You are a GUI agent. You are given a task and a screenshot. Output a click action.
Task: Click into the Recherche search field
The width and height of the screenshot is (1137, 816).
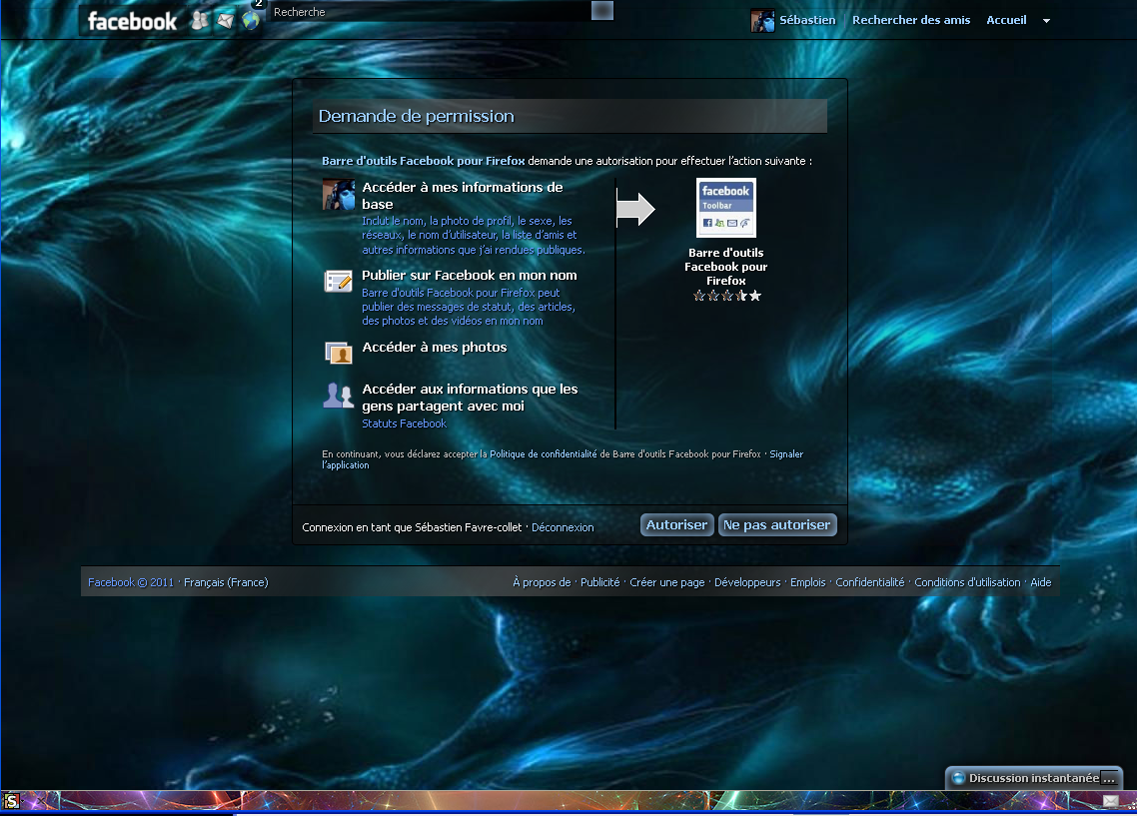(x=430, y=12)
